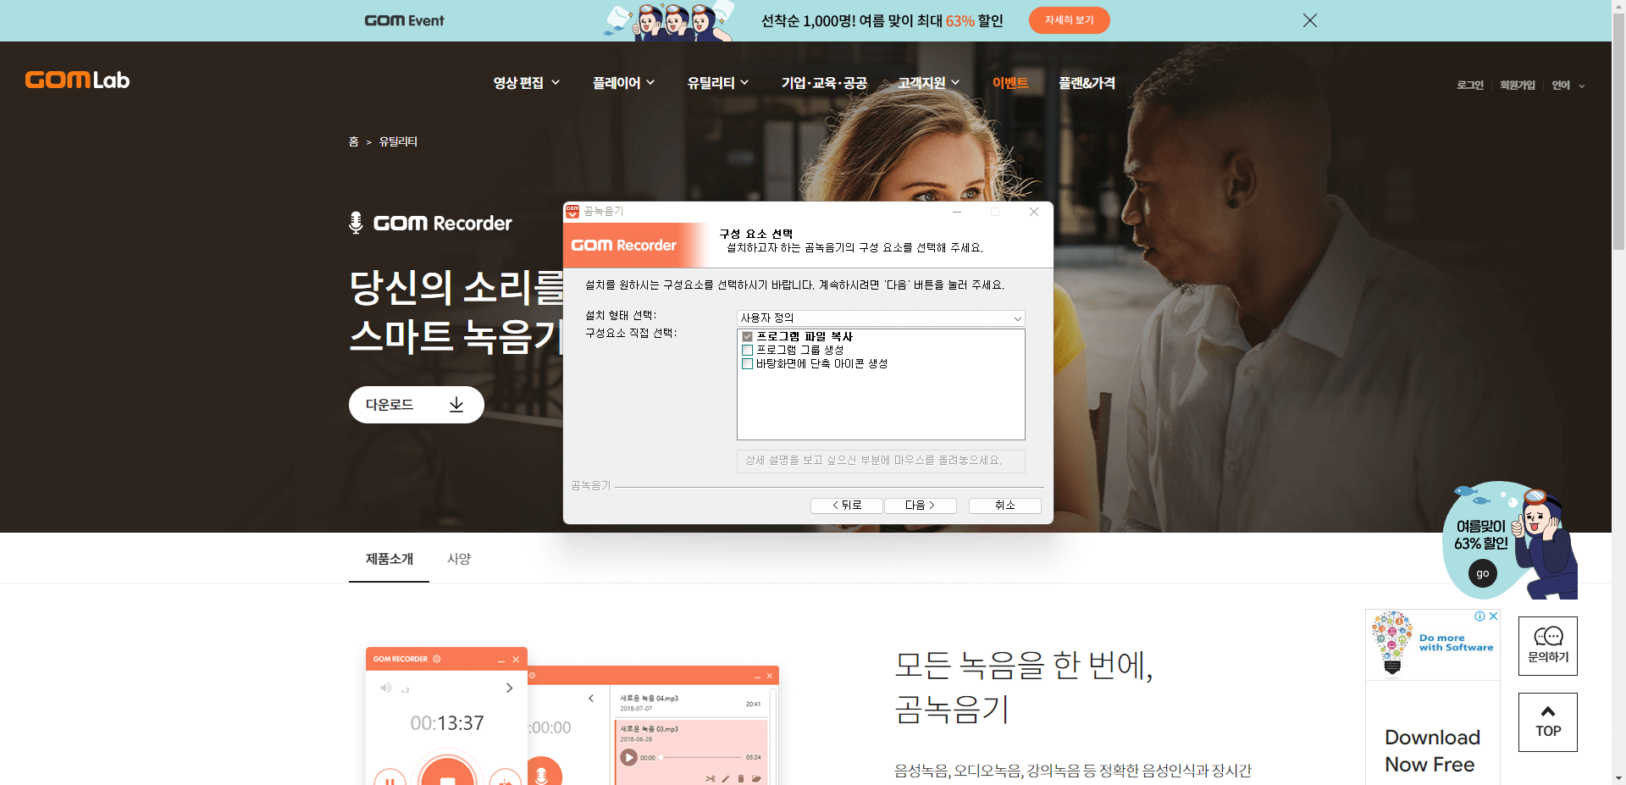This screenshot has width=1626, height=785.
Task: Expand the 플레이어 navigation menu
Action: (x=623, y=82)
